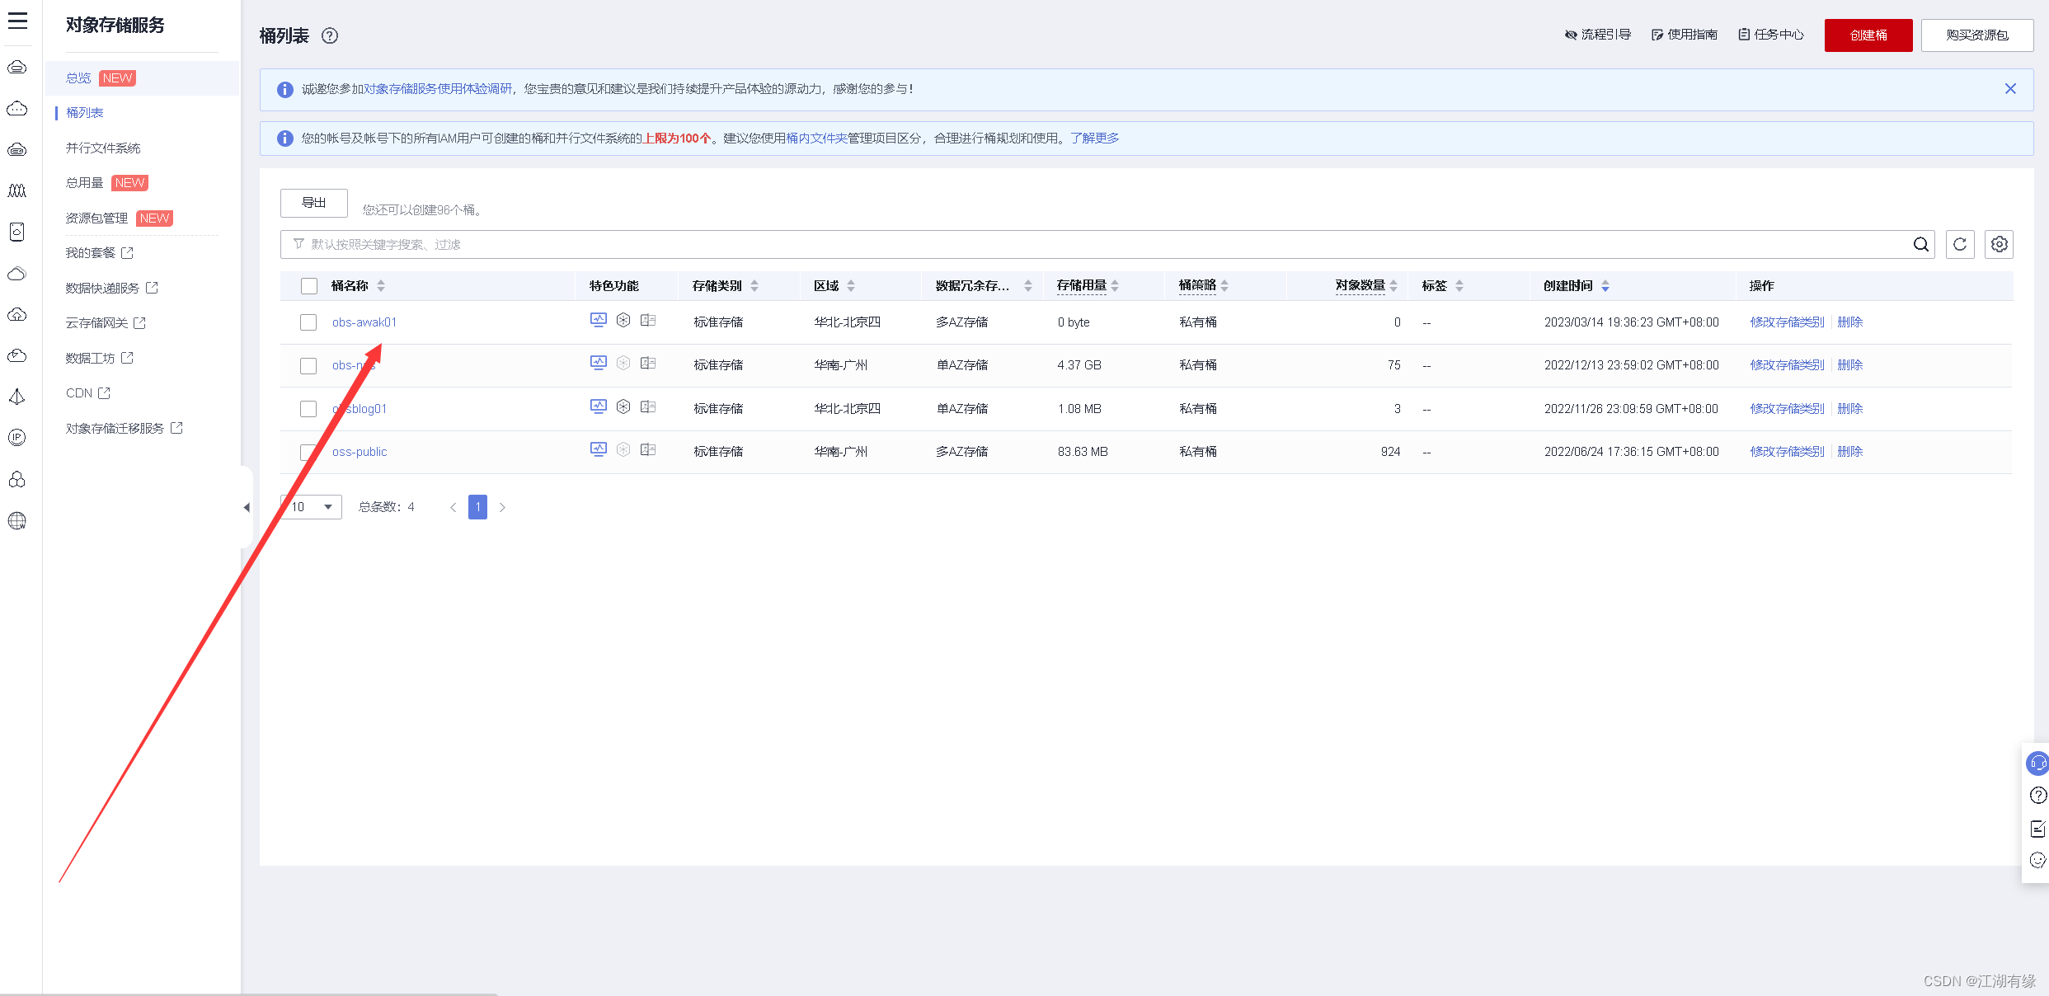
Task: Click the IP icon in left rail
Action: (17, 438)
